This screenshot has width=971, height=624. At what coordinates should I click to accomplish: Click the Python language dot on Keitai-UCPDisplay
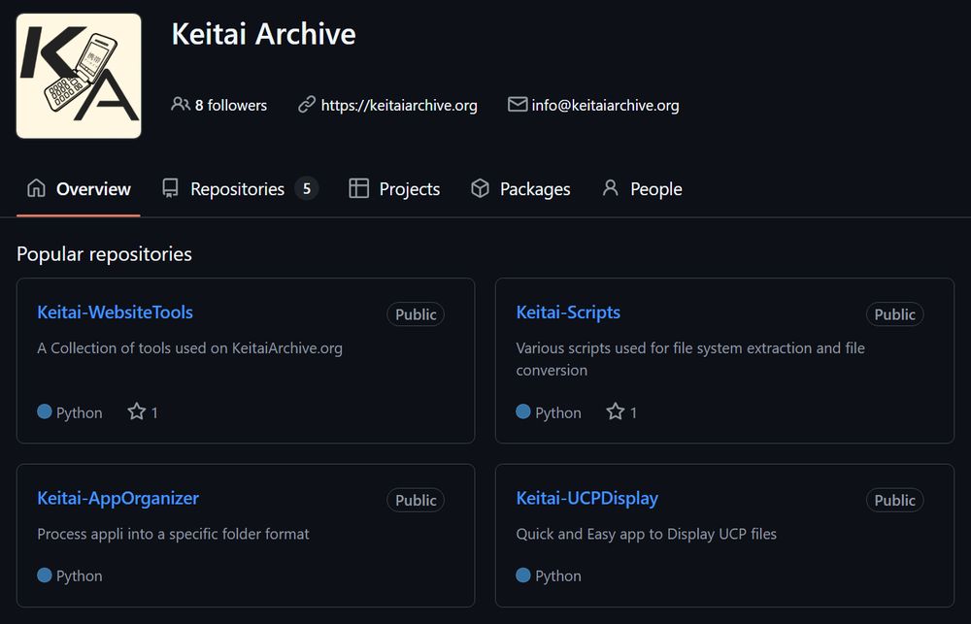(523, 575)
